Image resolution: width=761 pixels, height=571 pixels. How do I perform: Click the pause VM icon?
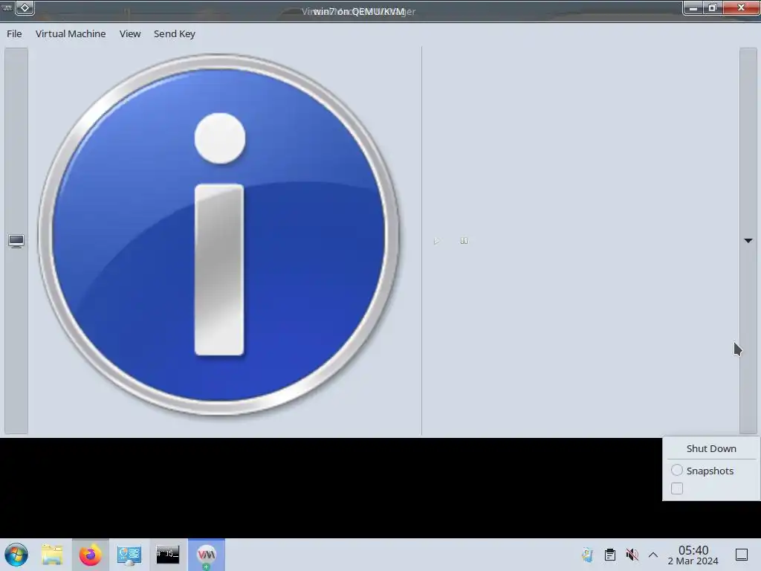point(464,241)
